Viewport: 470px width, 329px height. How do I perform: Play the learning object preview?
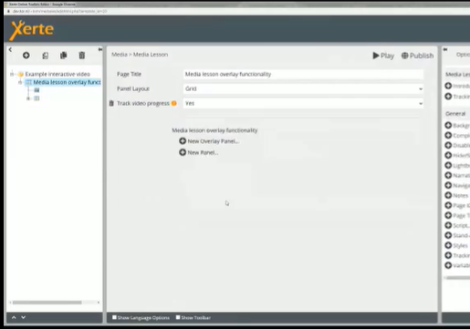pyautogui.click(x=383, y=56)
